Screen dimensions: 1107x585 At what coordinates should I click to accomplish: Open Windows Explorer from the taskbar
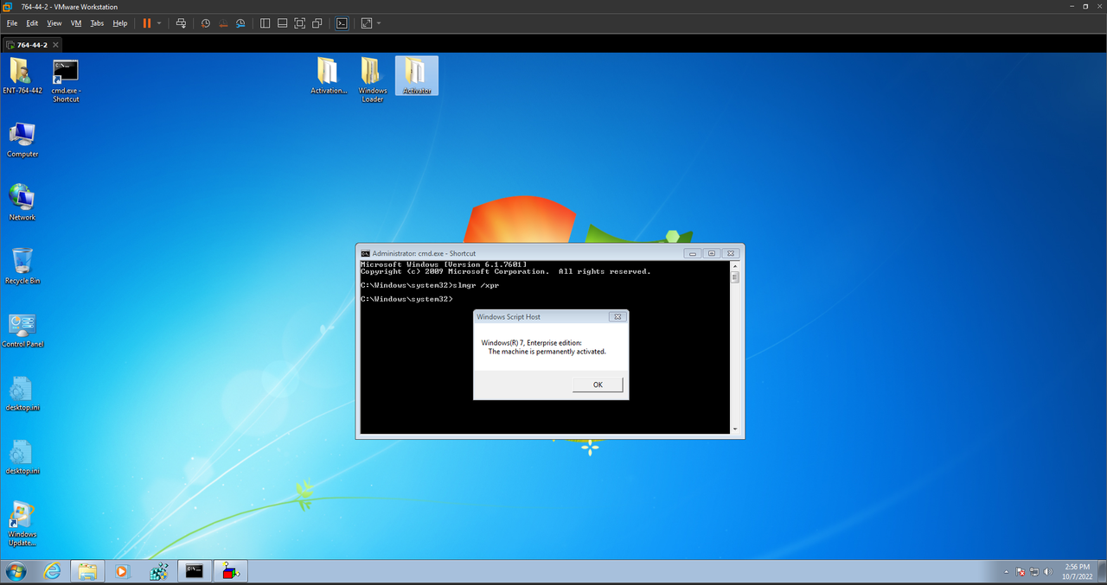coord(87,571)
